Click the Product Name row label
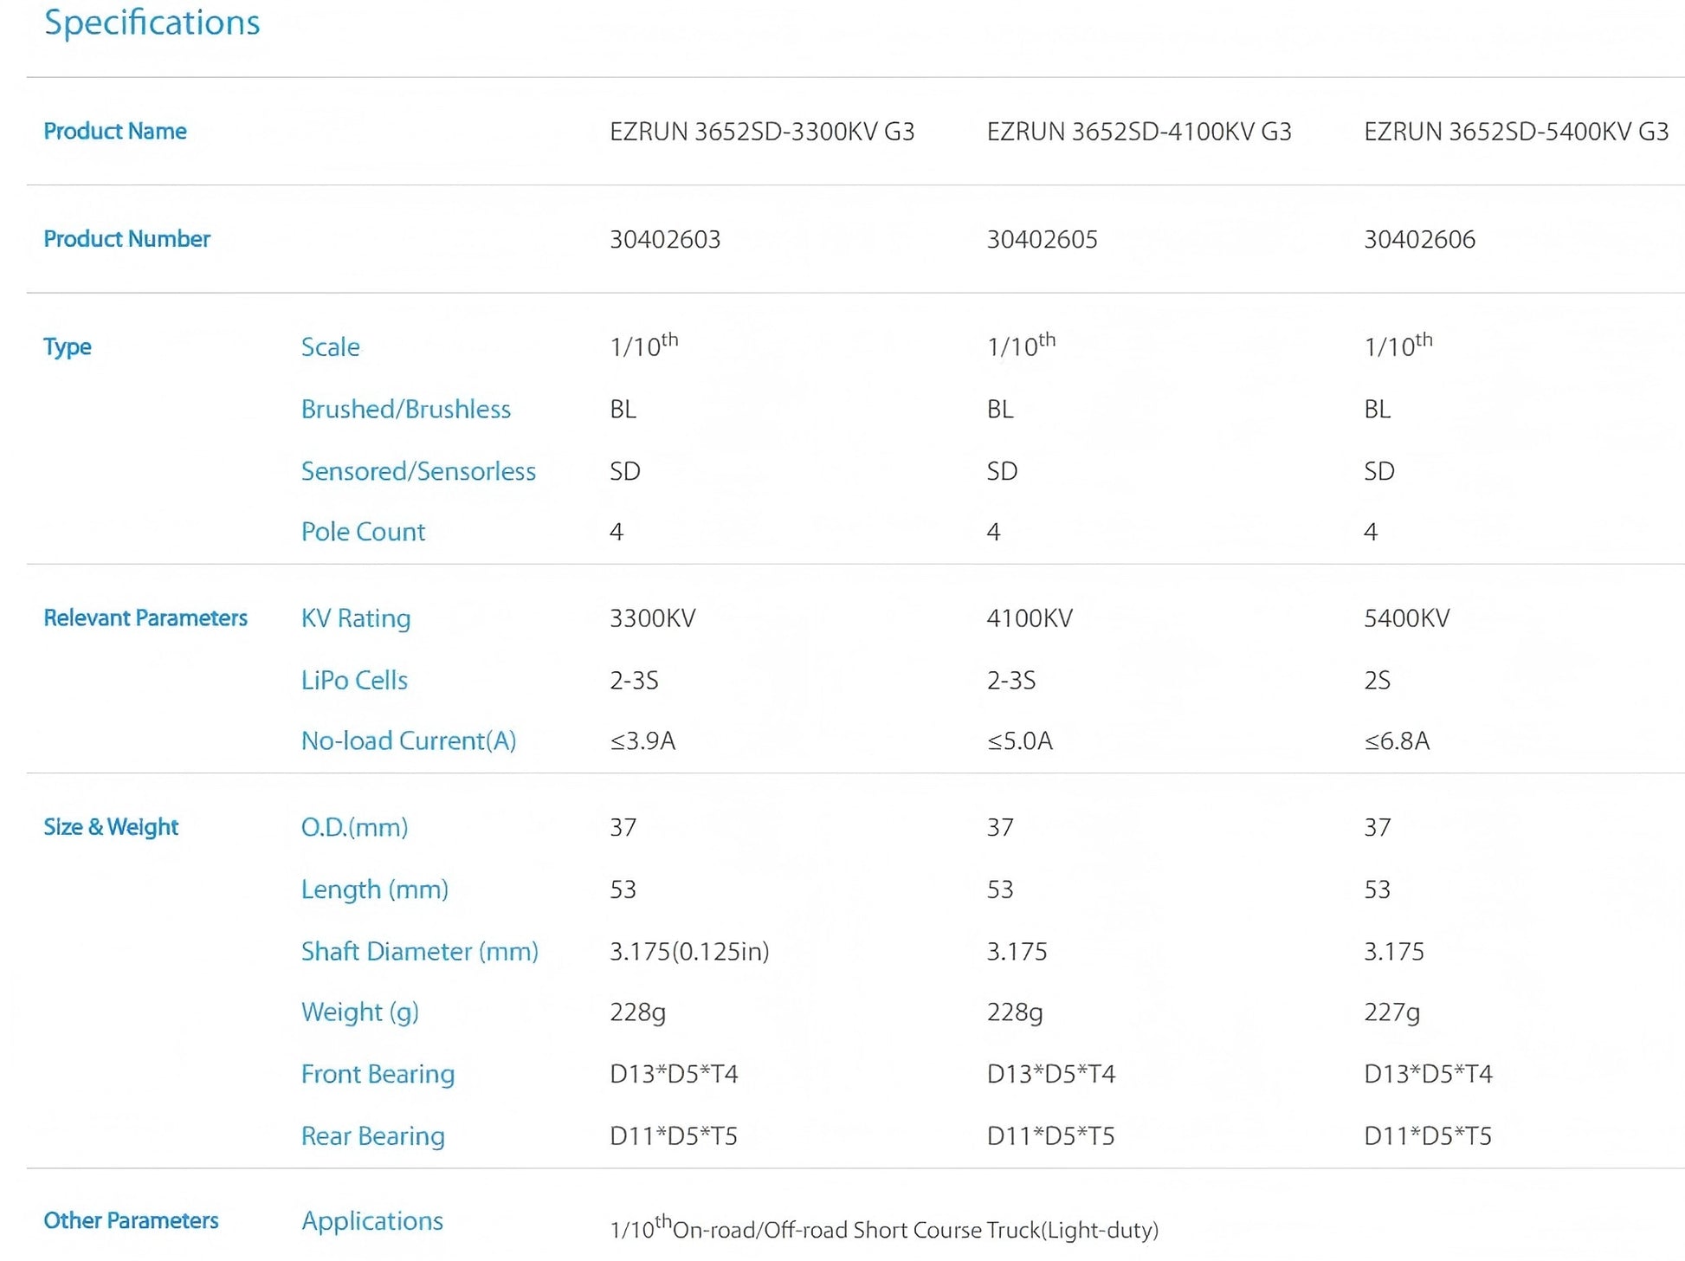This screenshot has height=1261, width=1685. pos(115,131)
